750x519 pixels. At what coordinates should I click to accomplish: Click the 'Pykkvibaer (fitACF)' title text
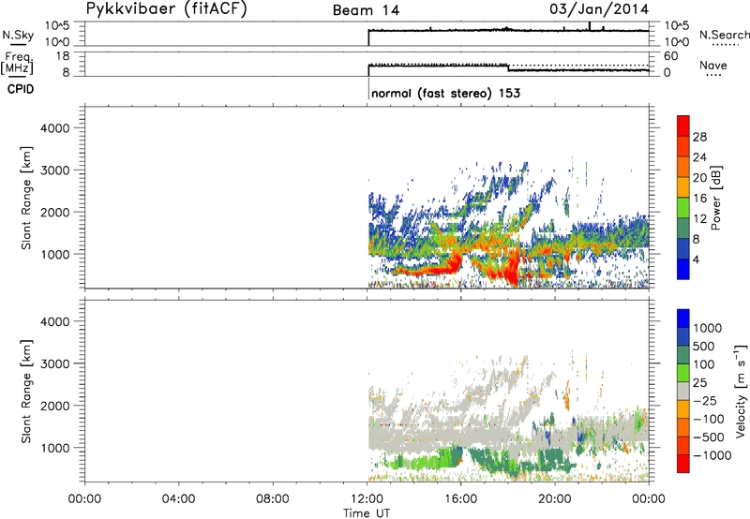click(x=167, y=8)
